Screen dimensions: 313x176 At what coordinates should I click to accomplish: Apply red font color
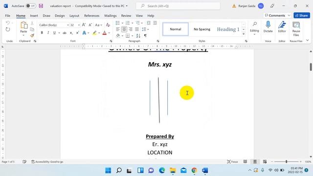click(104, 33)
